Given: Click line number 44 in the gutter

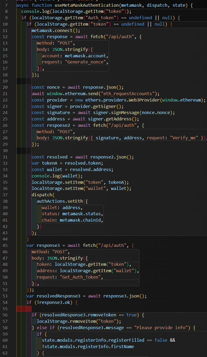Looking at the screenshot, I should click(5, 239).
